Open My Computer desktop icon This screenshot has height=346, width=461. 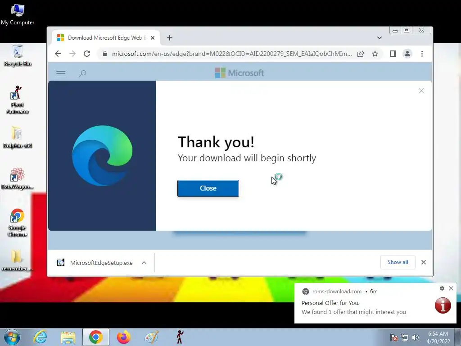pyautogui.click(x=18, y=15)
